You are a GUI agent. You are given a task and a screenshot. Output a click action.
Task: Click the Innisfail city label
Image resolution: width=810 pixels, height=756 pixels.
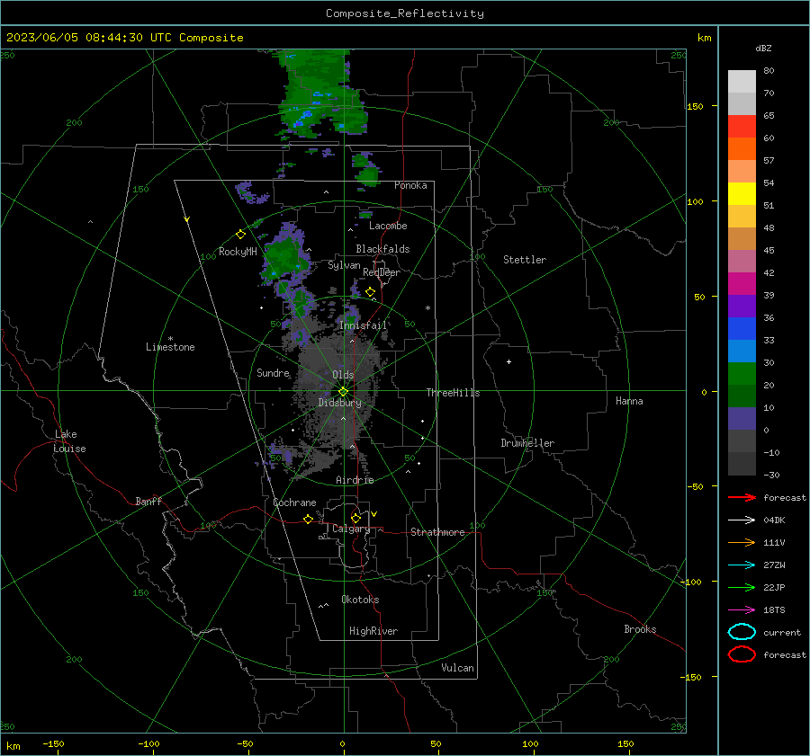(364, 325)
